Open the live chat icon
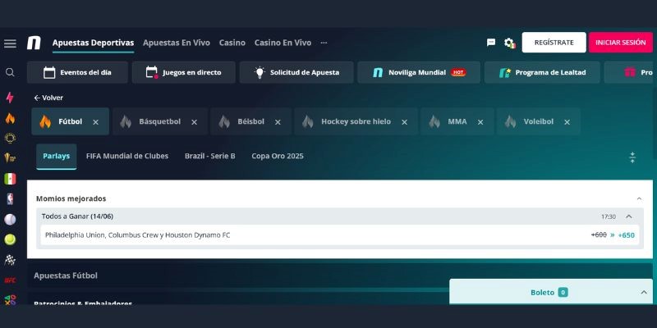The width and height of the screenshot is (657, 328). [491, 43]
